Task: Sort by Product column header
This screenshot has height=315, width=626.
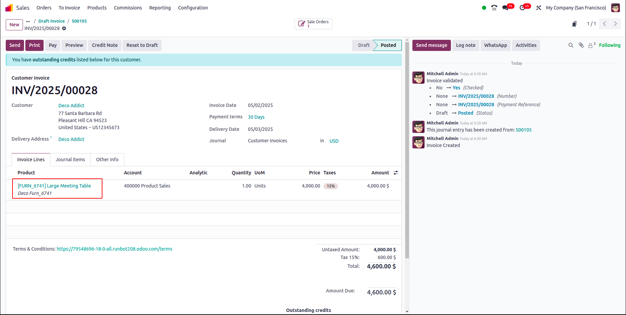Action: pyautogui.click(x=26, y=173)
